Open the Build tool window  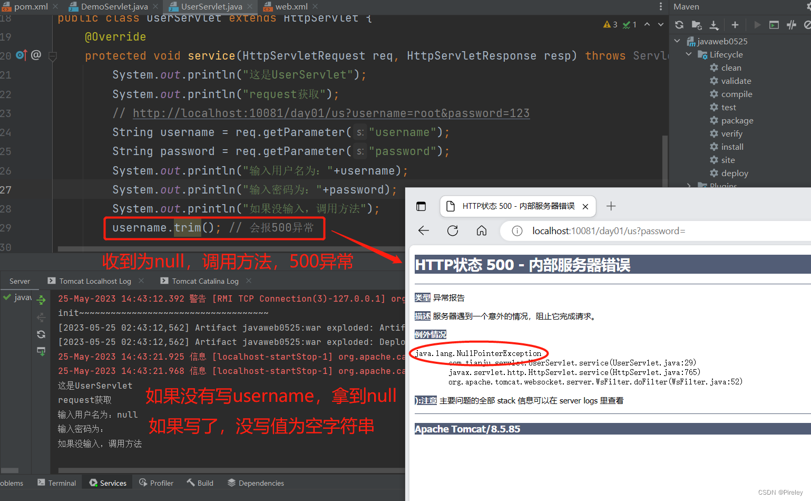tap(200, 483)
